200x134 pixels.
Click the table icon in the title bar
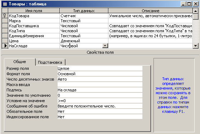5,4
